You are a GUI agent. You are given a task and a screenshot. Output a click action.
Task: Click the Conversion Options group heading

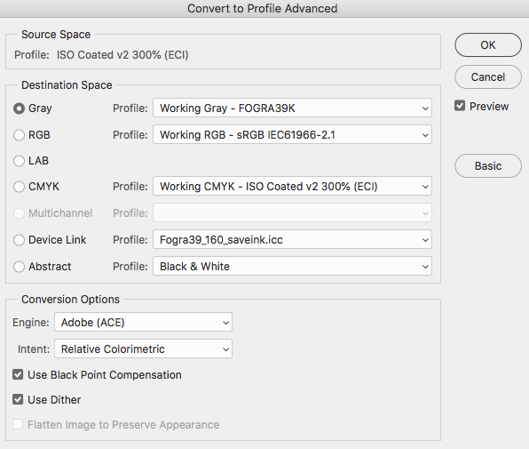[70, 300]
